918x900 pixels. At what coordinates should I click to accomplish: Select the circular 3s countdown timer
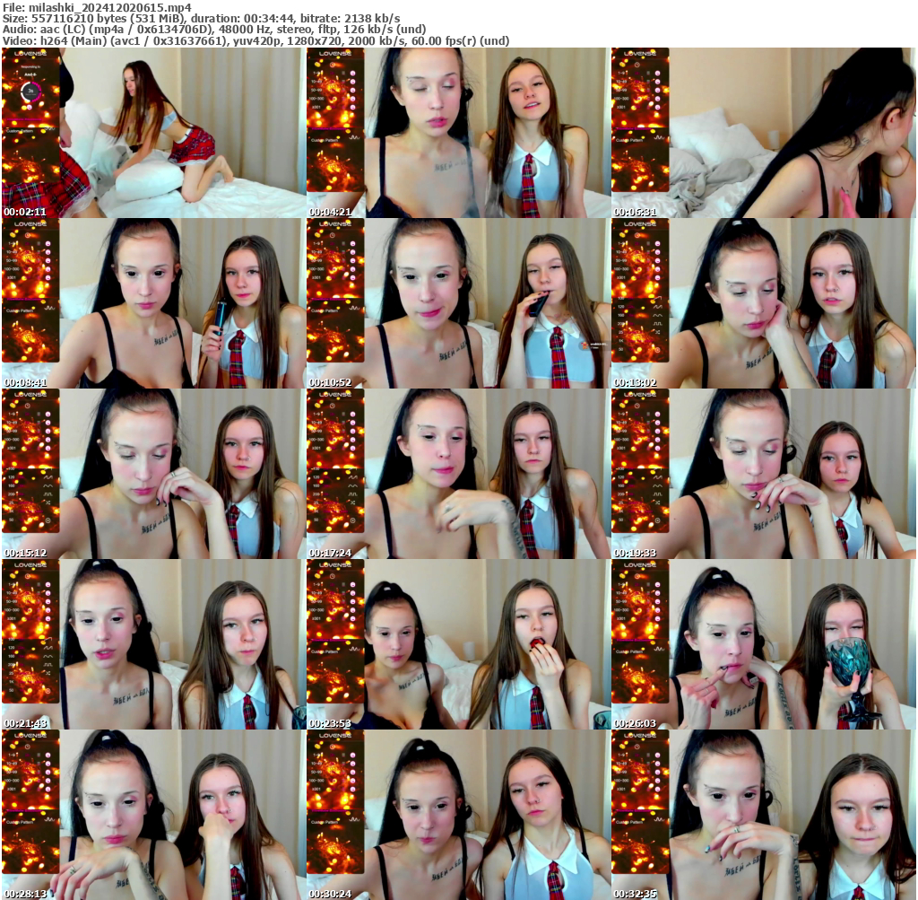click(x=30, y=91)
